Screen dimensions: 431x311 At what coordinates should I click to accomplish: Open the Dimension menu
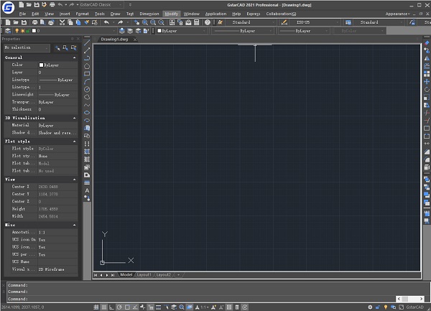pyautogui.click(x=149, y=14)
